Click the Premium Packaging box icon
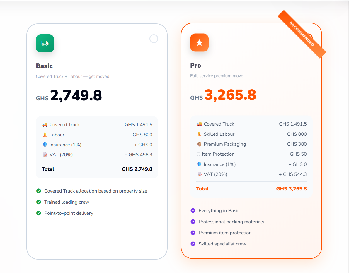 point(199,144)
